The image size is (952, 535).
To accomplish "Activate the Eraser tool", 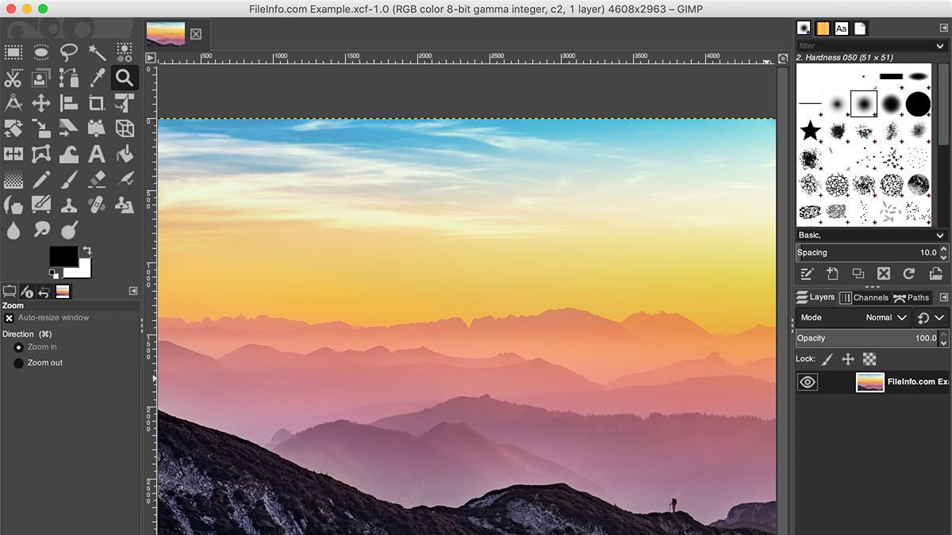I will 97,179.
